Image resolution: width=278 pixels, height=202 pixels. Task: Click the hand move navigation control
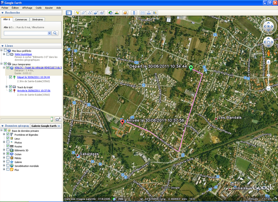tap(268, 42)
